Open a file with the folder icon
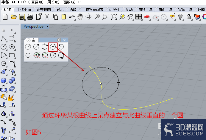Image resolution: width=206 pixels, height=140 pixels. coord(13,17)
